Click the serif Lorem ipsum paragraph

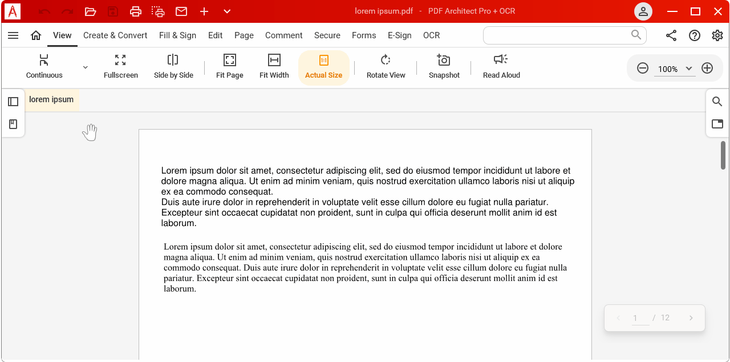pyautogui.click(x=365, y=268)
